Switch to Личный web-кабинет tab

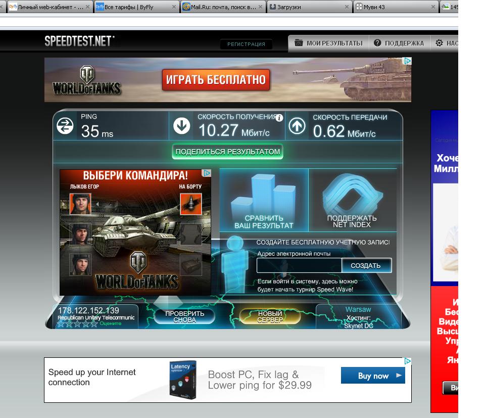tap(50, 7)
